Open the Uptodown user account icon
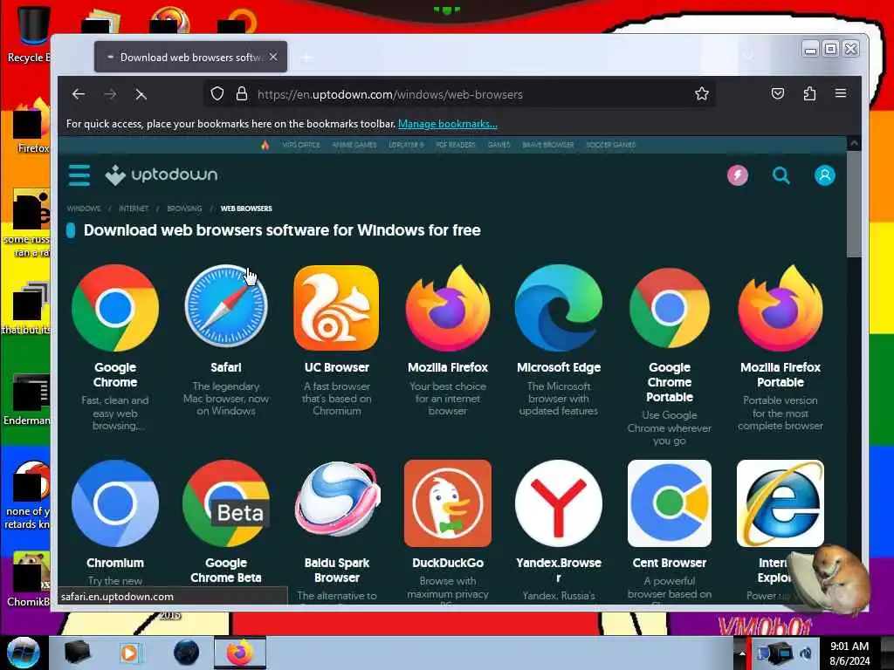Viewport: 894px width, 670px height. point(824,174)
